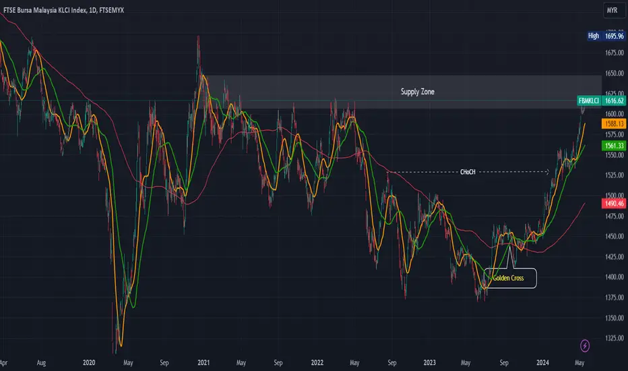The width and height of the screenshot is (628, 371).
Task: Click the 1325.00 price axis value
Action: [x=615, y=338]
